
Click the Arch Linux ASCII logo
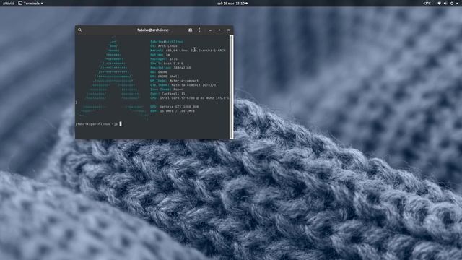(x=113, y=78)
